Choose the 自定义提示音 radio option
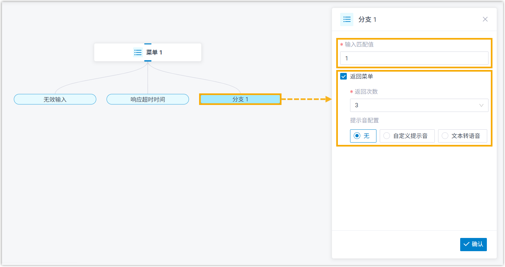The image size is (505, 267). click(407, 136)
